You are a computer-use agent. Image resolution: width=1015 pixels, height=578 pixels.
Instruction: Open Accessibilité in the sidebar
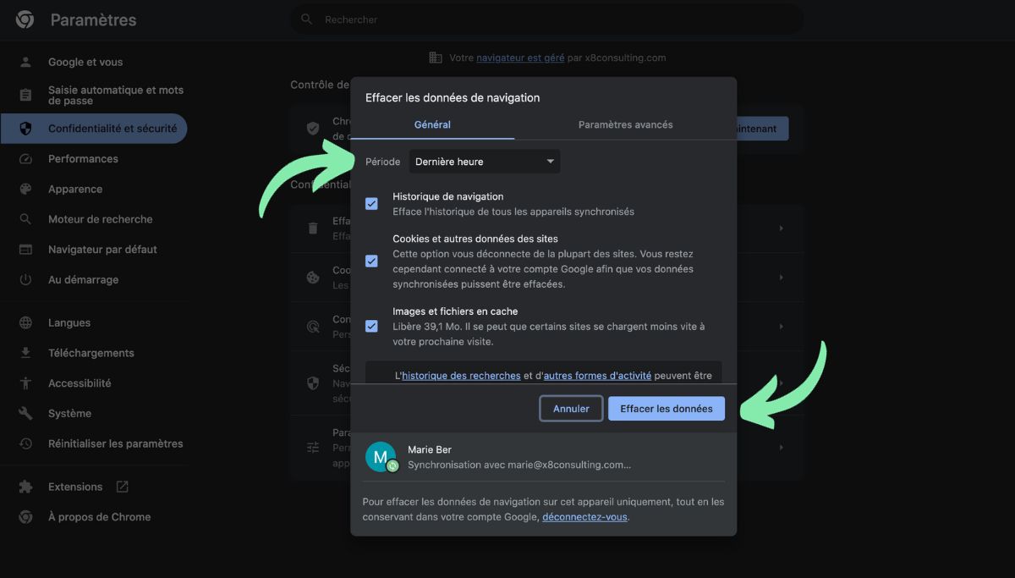[x=80, y=383]
